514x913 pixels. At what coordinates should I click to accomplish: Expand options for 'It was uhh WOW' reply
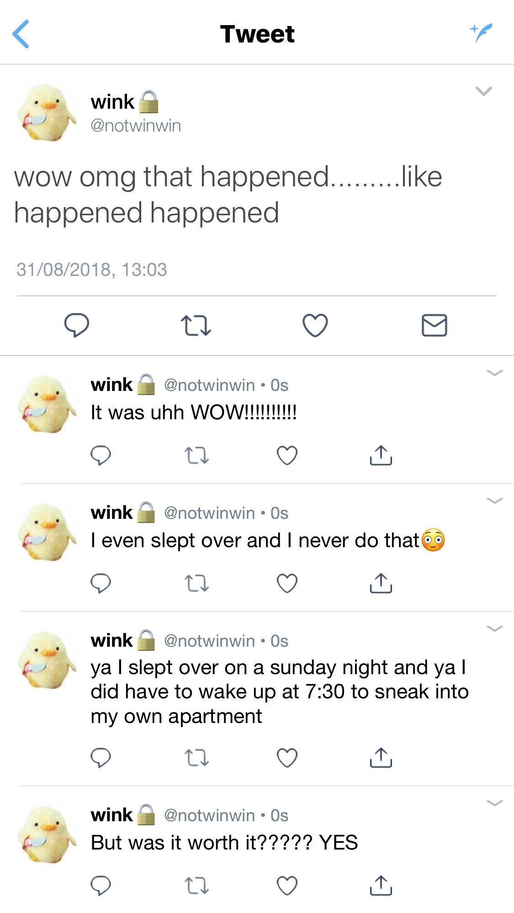click(495, 373)
